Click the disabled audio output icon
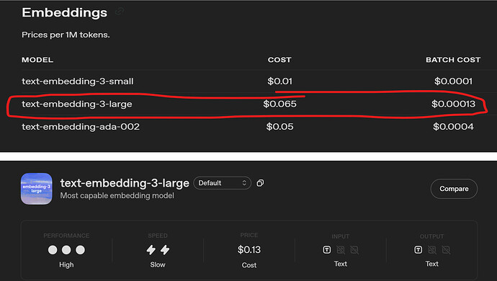Screen dimensions: 497x281 pos(446,250)
